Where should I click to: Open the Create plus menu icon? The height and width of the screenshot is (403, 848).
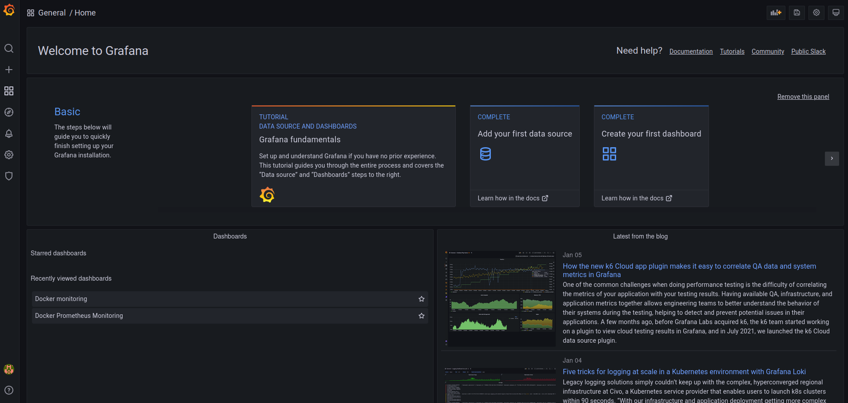click(x=9, y=70)
